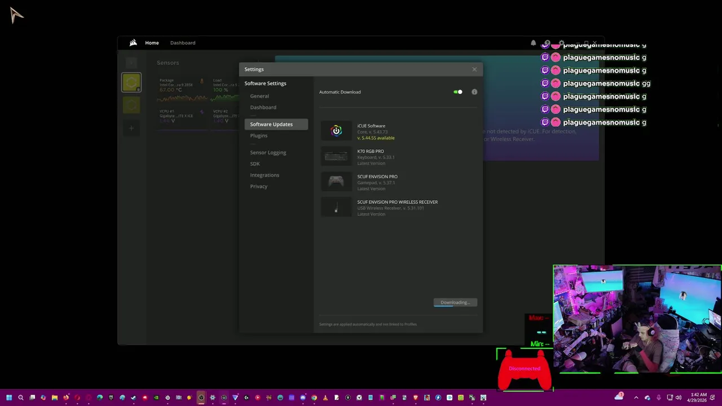The image size is (722, 406).
Task: Open the clock showing 1:42 AM
Action: point(698,398)
